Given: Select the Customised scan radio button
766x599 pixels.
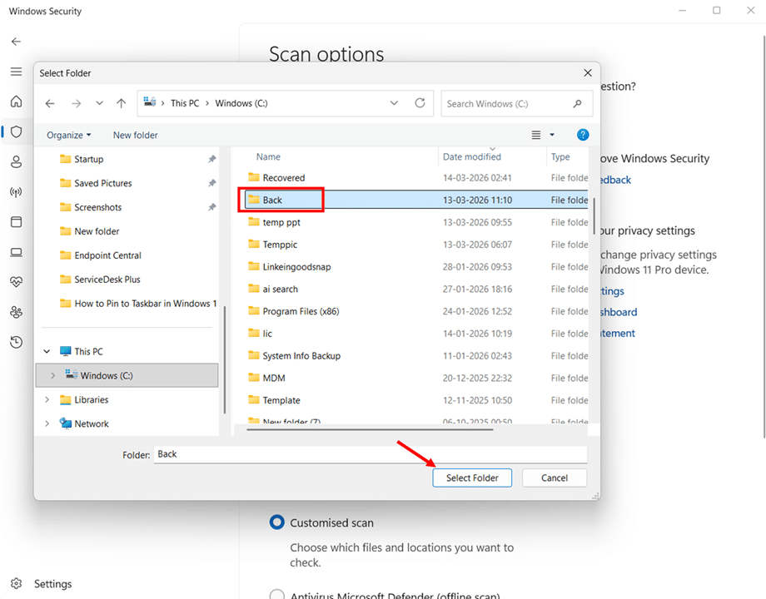Looking at the screenshot, I should [x=276, y=522].
